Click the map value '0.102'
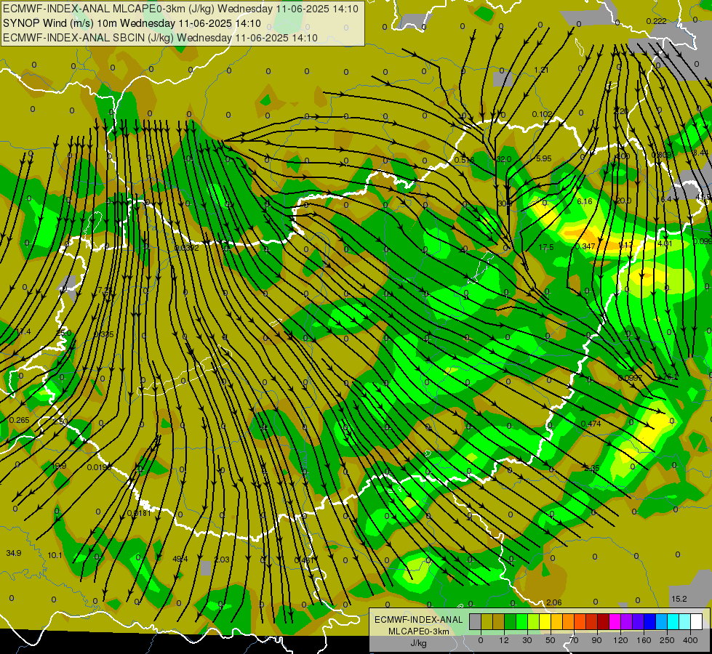 click(542, 114)
